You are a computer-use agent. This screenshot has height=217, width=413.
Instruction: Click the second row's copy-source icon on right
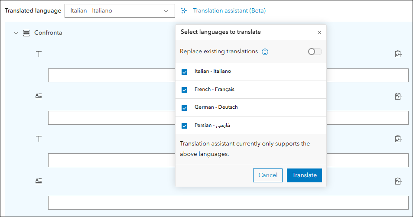(398, 96)
